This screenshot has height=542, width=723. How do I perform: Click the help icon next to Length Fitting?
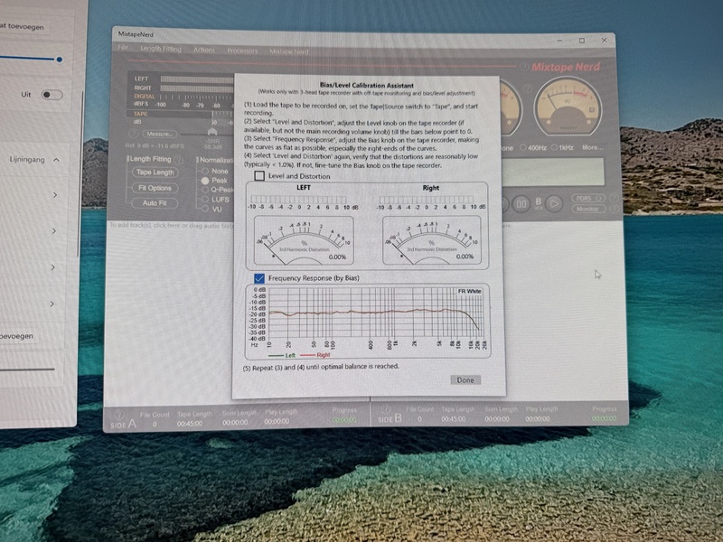coord(178,160)
